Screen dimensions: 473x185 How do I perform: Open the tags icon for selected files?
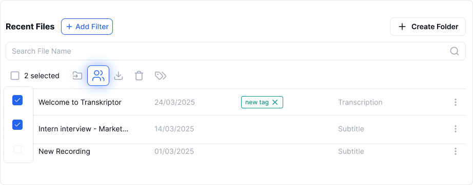161,76
